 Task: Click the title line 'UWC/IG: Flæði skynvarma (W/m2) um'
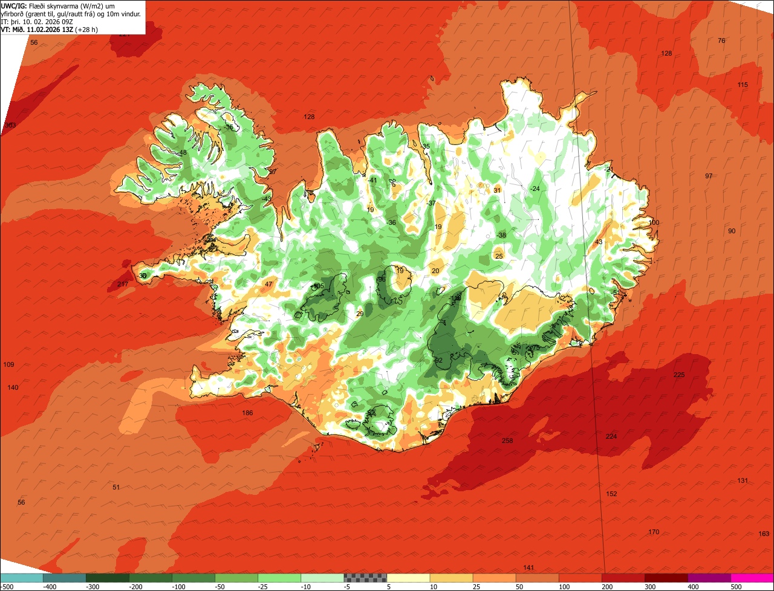[x=57, y=6]
